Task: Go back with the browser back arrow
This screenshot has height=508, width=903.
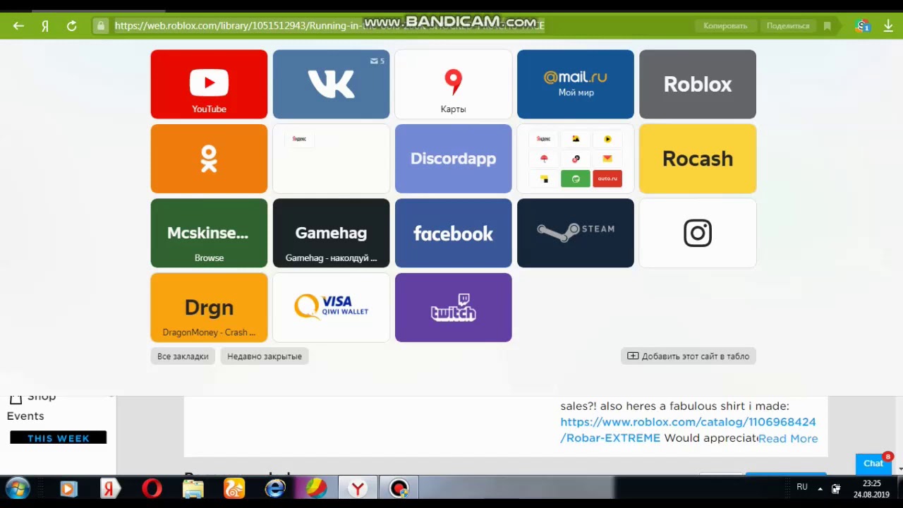Action: 18,26
